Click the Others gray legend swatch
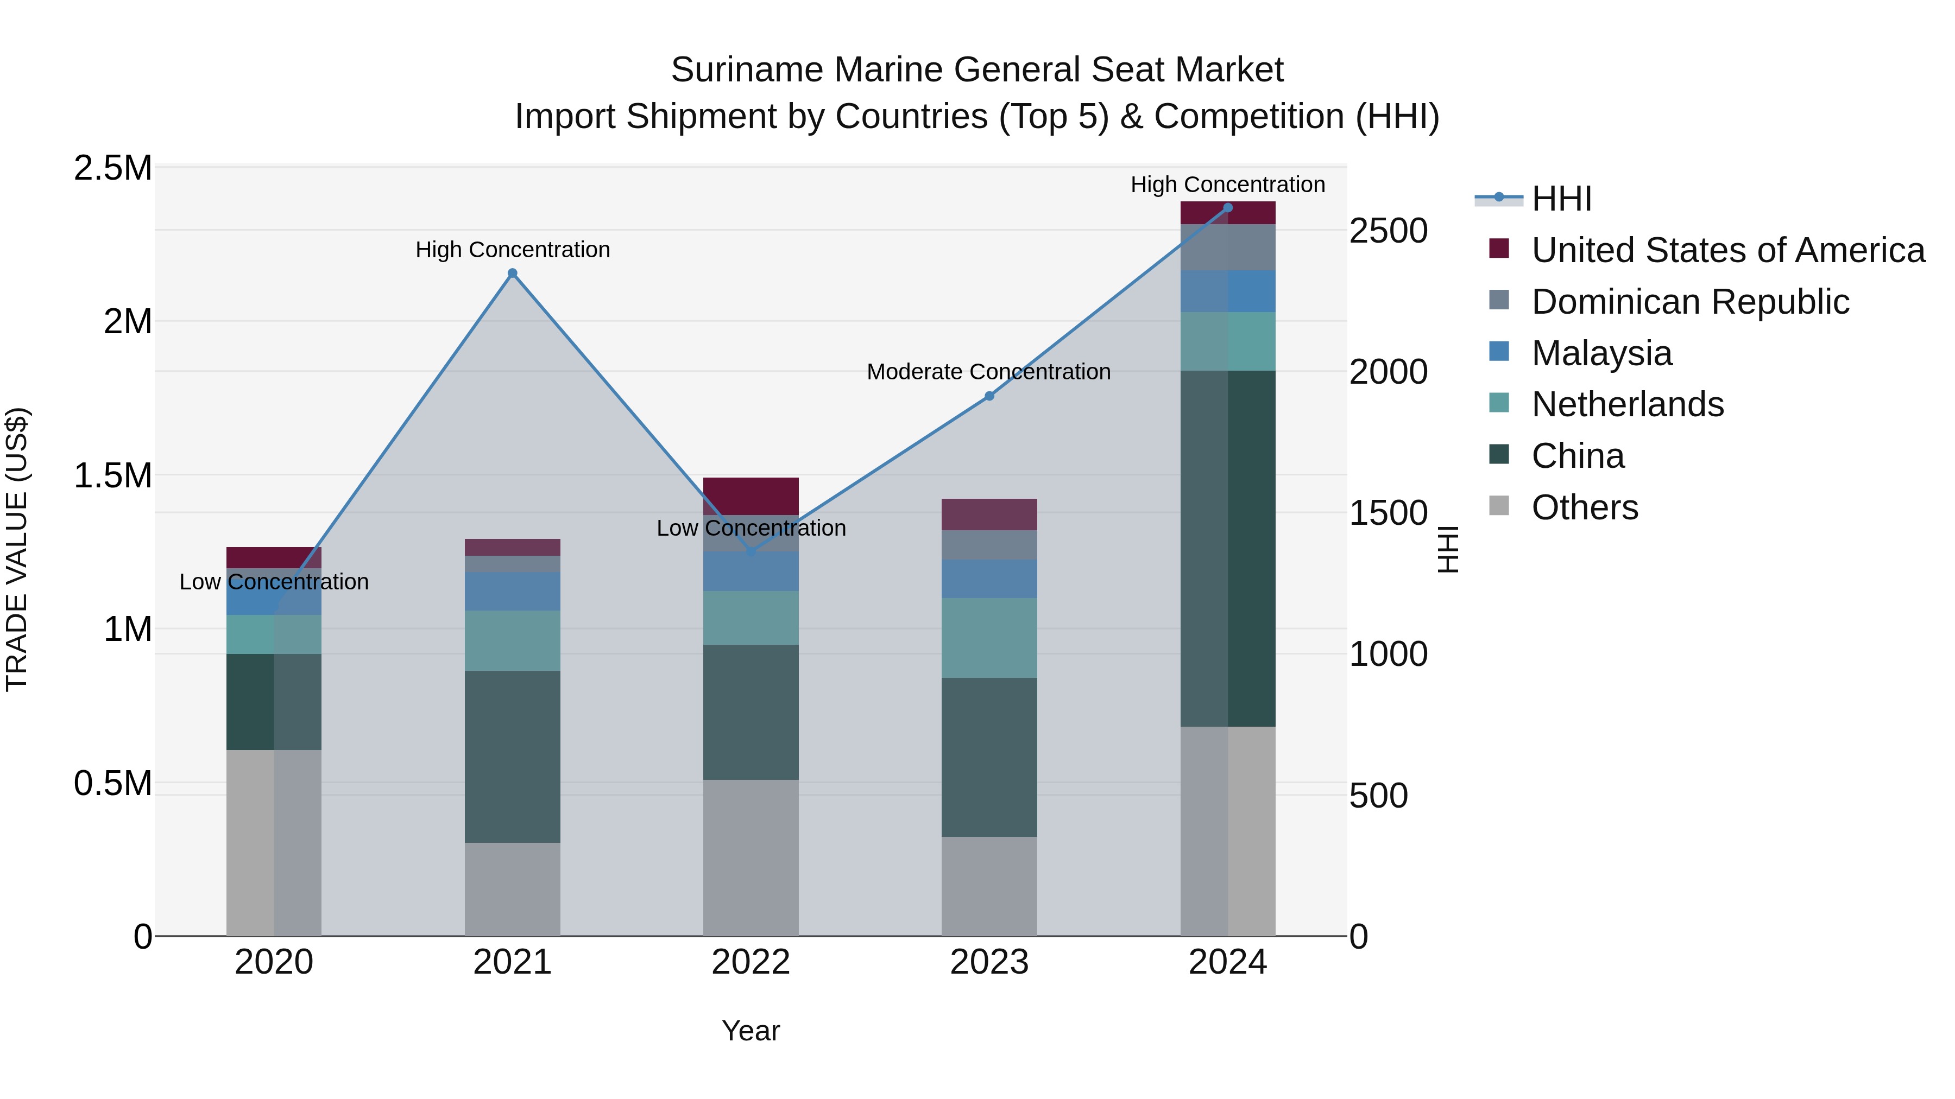The width and height of the screenshot is (1955, 1099). click(1499, 505)
